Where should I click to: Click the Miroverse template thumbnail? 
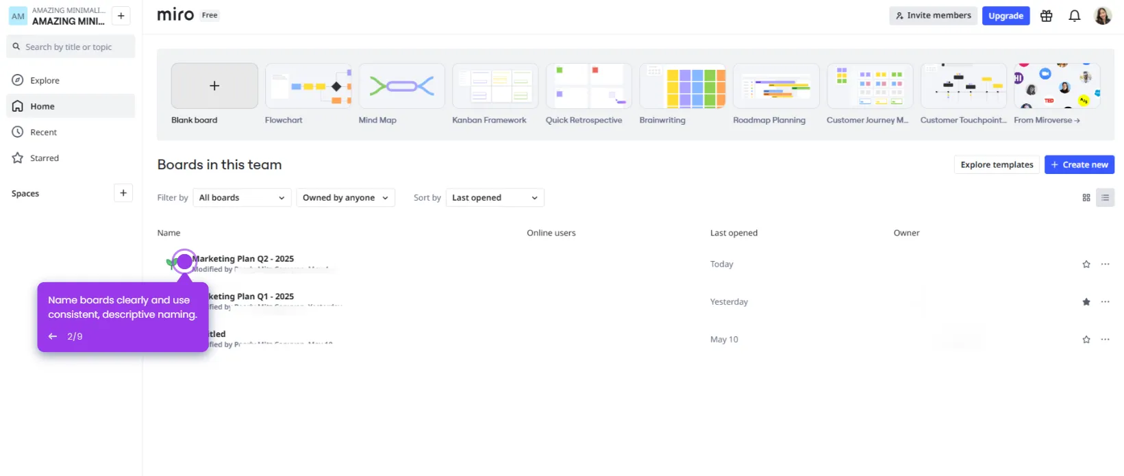click(x=1057, y=86)
